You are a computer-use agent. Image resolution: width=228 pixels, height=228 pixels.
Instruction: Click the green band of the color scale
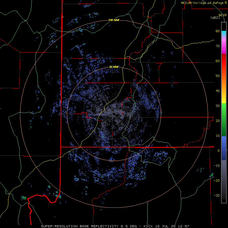(224, 120)
